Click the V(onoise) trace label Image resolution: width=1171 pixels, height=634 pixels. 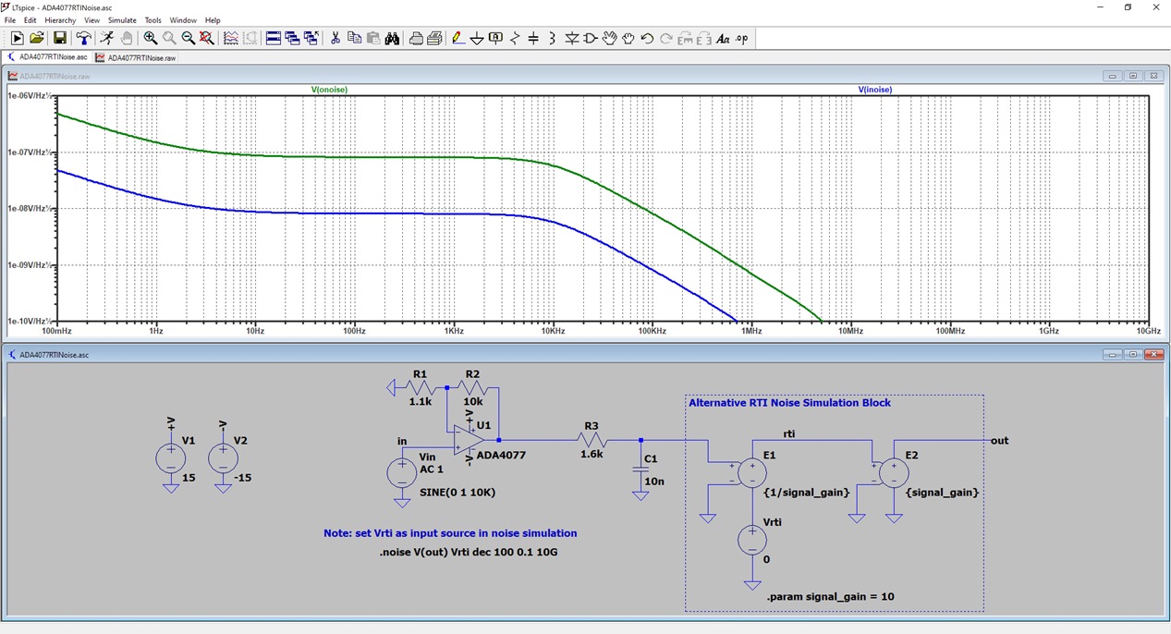329,90
